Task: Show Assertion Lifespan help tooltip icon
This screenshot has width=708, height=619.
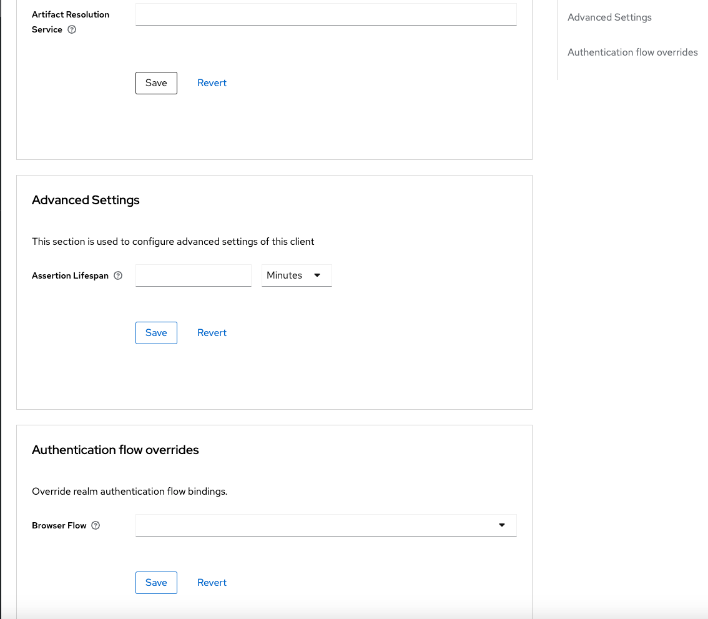Action: click(119, 275)
